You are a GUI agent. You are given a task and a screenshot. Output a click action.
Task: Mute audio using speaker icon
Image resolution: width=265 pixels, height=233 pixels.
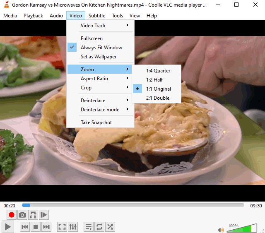click(221, 230)
